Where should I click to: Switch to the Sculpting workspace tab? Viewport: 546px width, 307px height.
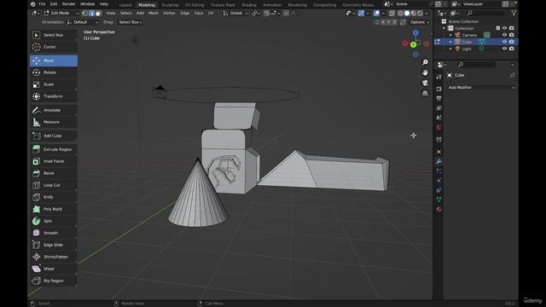point(170,5)
